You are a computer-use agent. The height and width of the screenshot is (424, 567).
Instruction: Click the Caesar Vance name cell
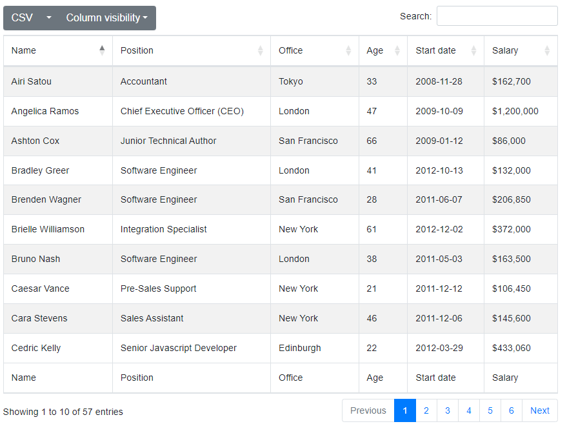[x=58, y=288]
